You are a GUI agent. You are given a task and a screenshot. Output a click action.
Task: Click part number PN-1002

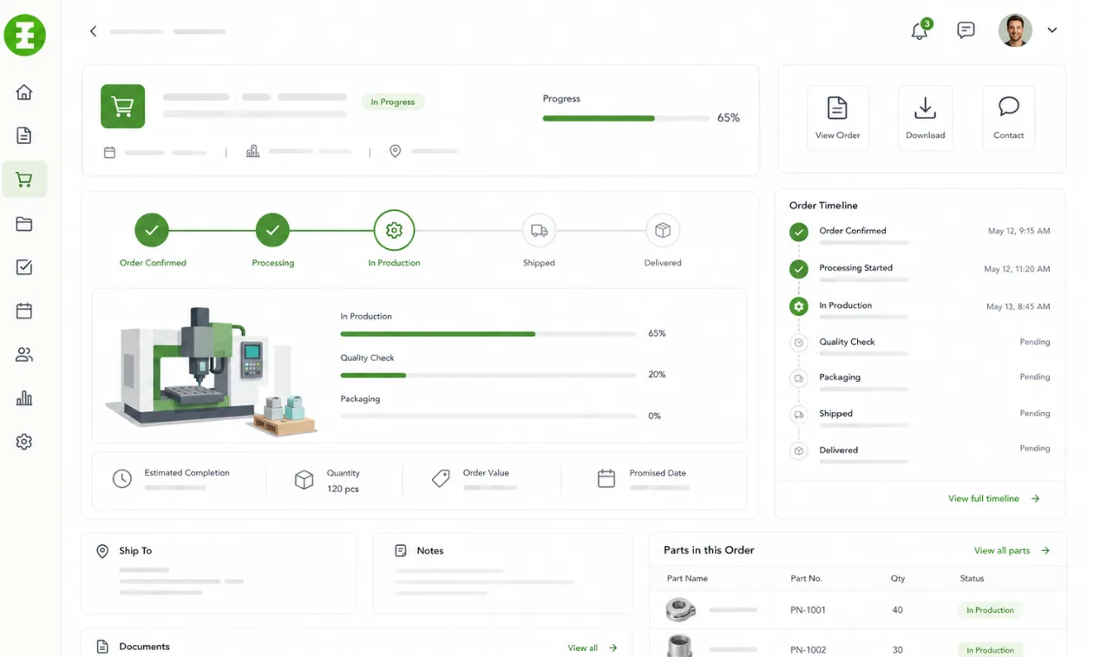pos(809,650)
